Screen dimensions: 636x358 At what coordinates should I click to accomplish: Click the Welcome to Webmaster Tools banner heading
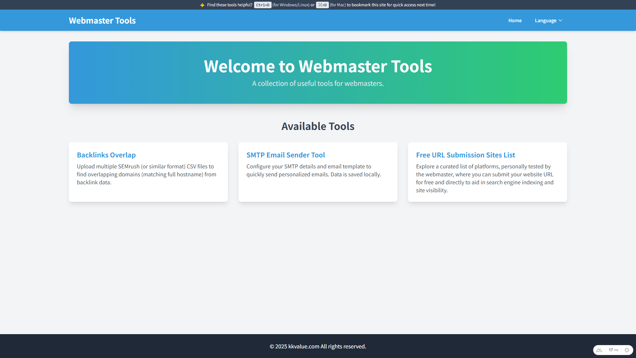318,66
